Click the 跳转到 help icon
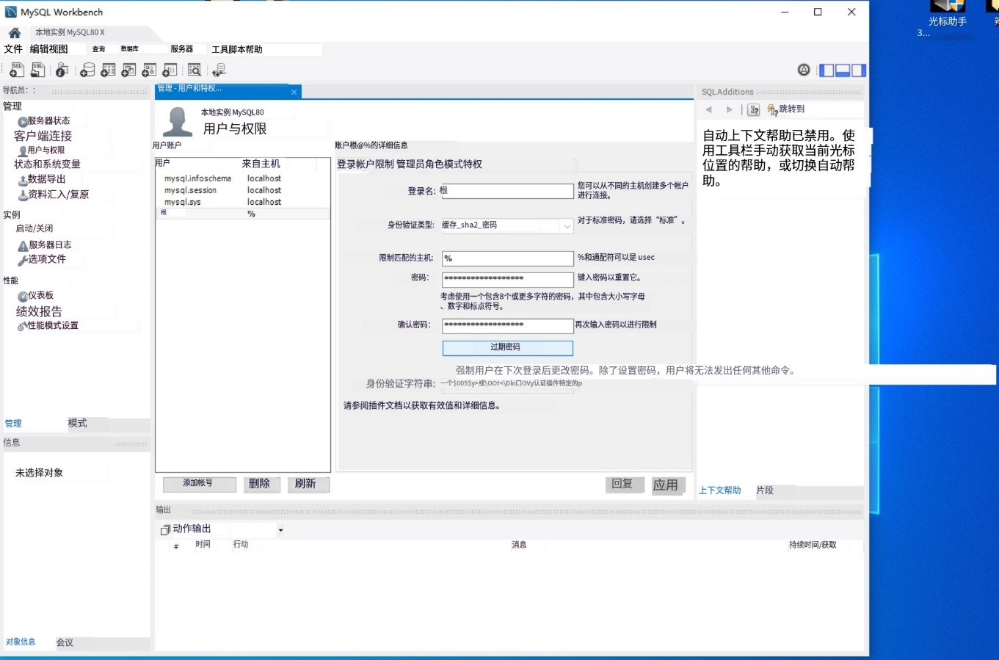999x660 pixels. [x=772, y=109]
